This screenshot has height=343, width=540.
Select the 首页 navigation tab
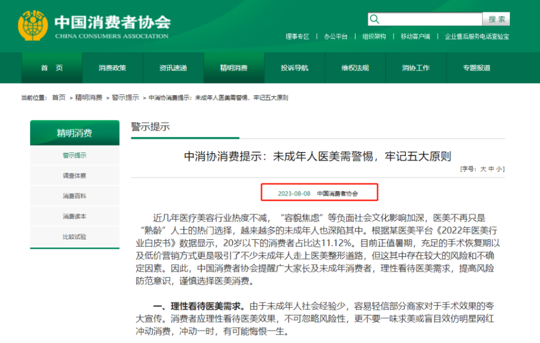52,68
